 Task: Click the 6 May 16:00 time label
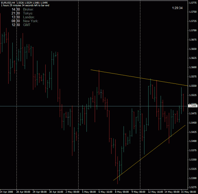[x=105, y=192]
